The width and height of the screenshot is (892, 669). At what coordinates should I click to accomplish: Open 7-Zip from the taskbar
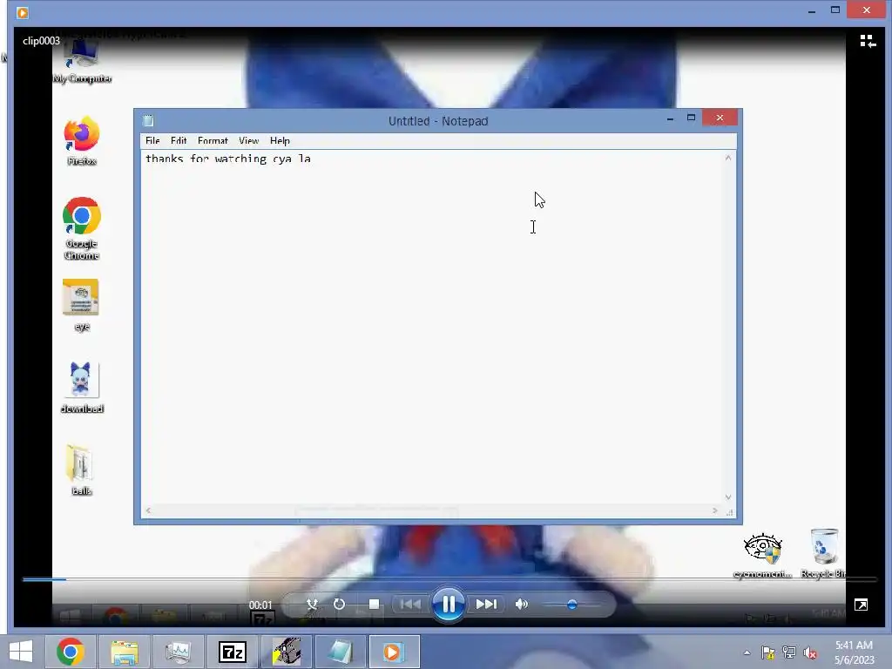pyautogui.click(x=232, y=652)
